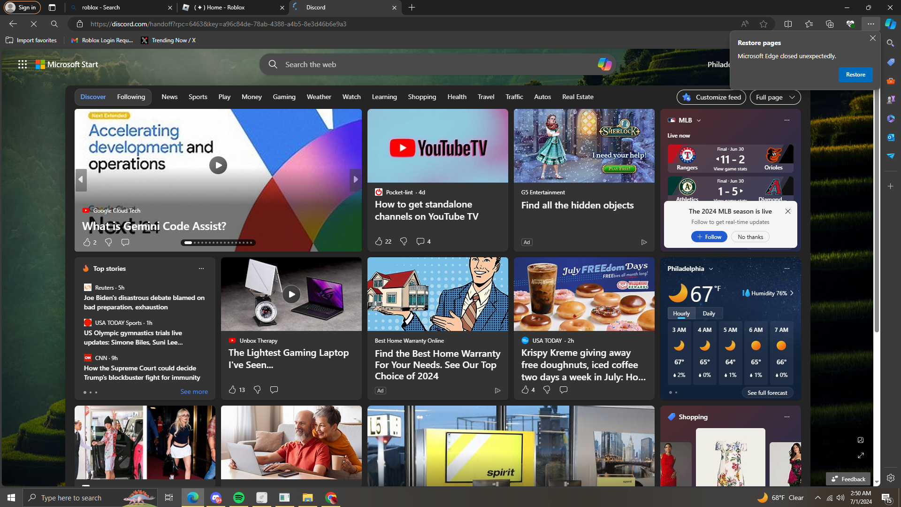
Task: Play the Lightest Gaming Laptop video
Action: pyautogui.click(x=291, y=294)
